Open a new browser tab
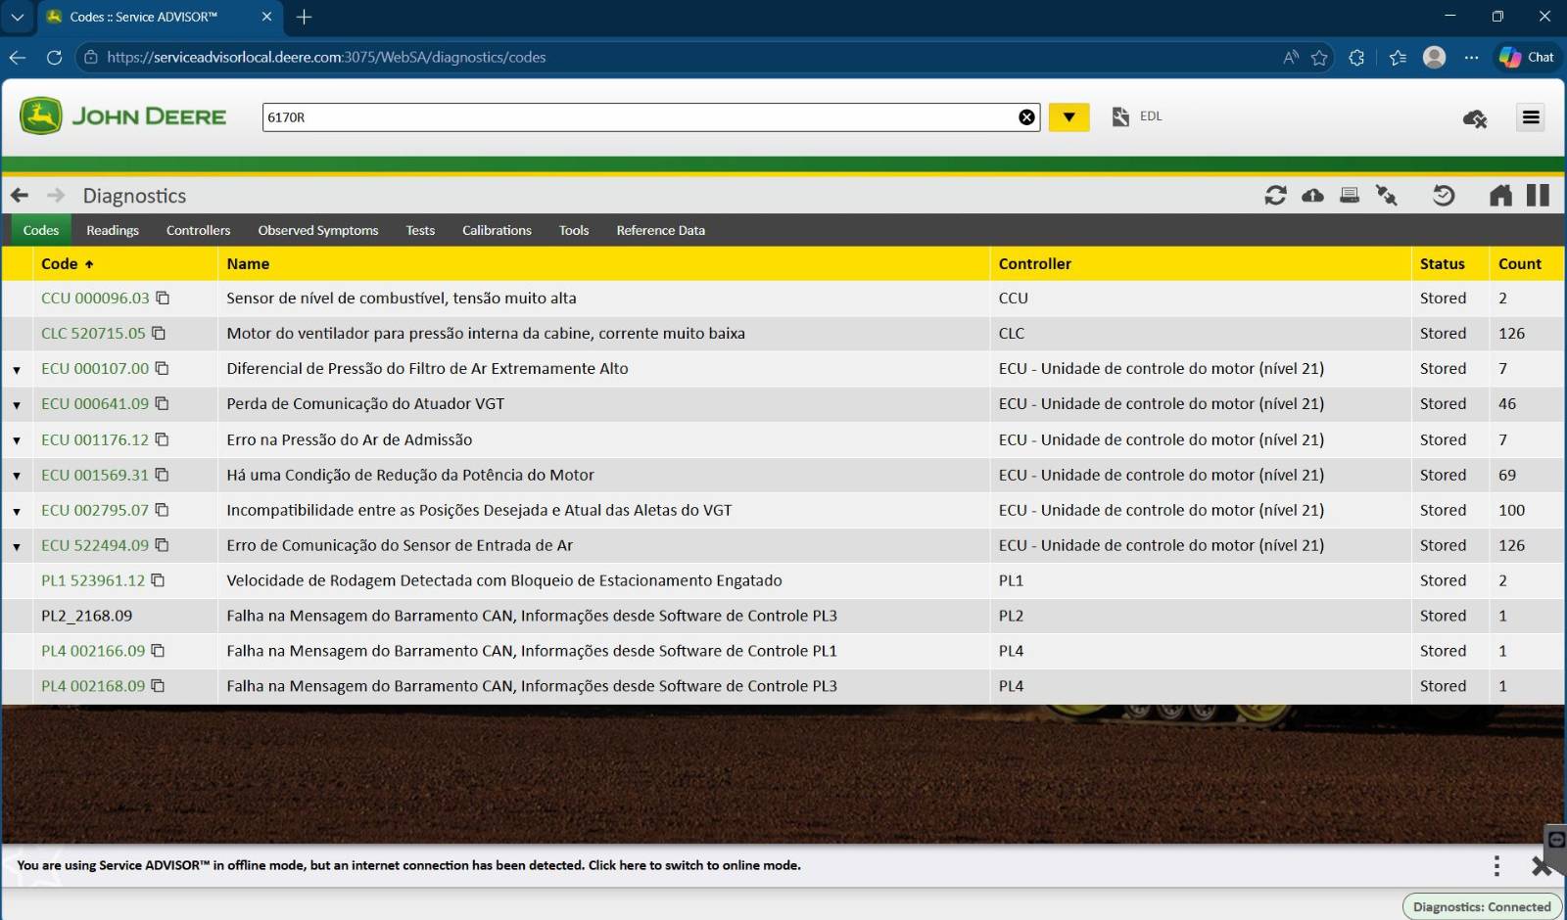Screen dimensions: 1567x920 click(x=304, y=17)
